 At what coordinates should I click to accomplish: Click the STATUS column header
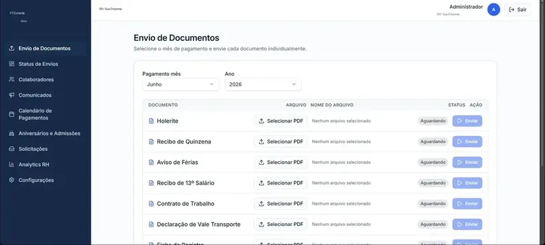point(456,105)
